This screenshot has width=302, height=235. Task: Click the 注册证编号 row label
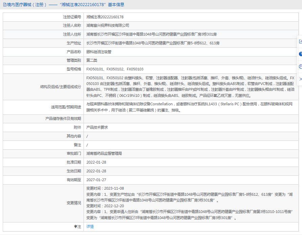click(x=72, y=17)
